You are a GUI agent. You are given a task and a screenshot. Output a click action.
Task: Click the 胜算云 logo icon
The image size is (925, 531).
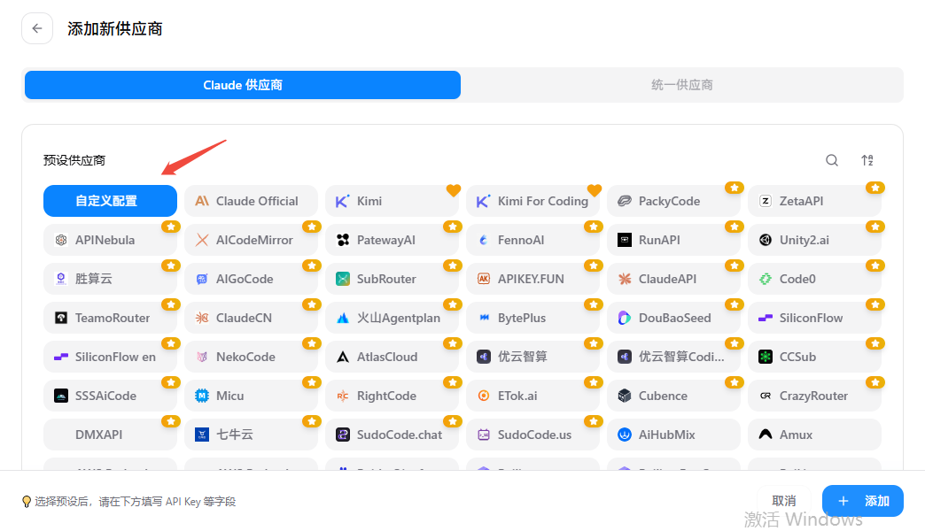tap(61, 279)
